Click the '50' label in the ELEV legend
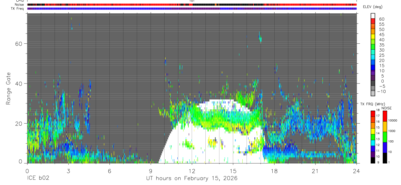The image size is (401, 185). 381,30
